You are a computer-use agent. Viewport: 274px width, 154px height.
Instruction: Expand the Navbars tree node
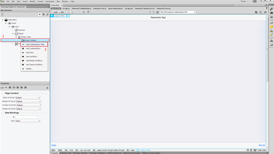point(13,30)
